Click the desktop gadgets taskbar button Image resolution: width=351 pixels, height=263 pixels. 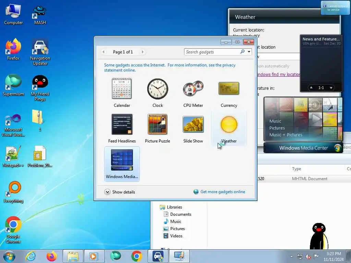click(179, 256)
